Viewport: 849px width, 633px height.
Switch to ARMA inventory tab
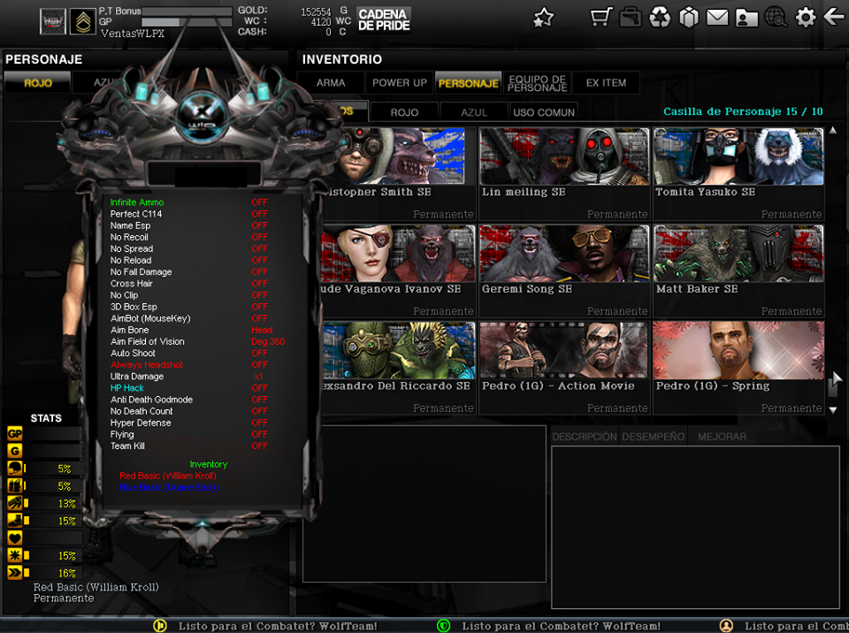pyautogui.click(x=330, y=83)
